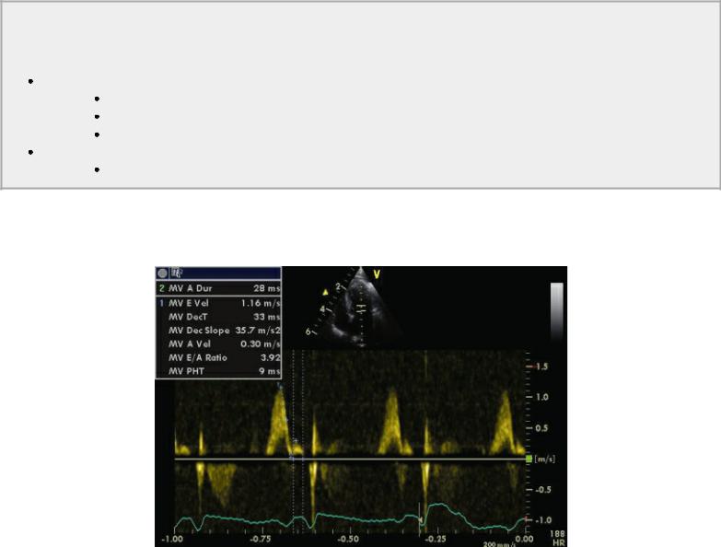Viewport: 721px width, 547px height.
Task: Select the MV A Dur 28 ms row
Action: tap(219, 288)
